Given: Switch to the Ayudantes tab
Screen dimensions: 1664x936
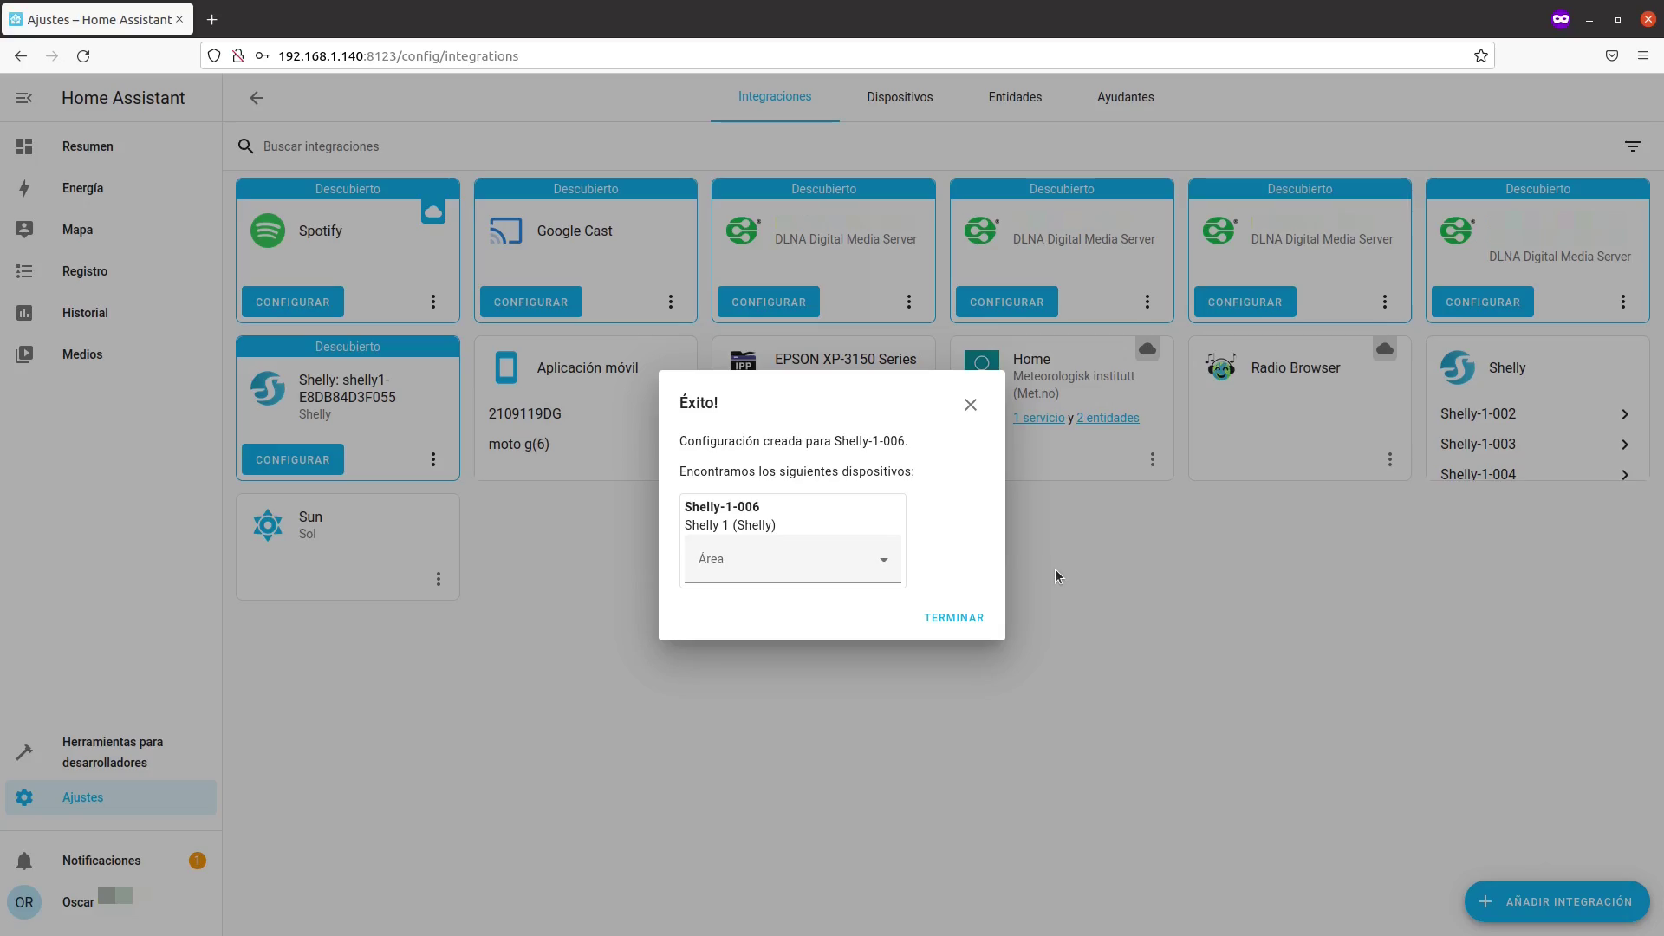Looking at the screenshot, I should coord(1125,97).
